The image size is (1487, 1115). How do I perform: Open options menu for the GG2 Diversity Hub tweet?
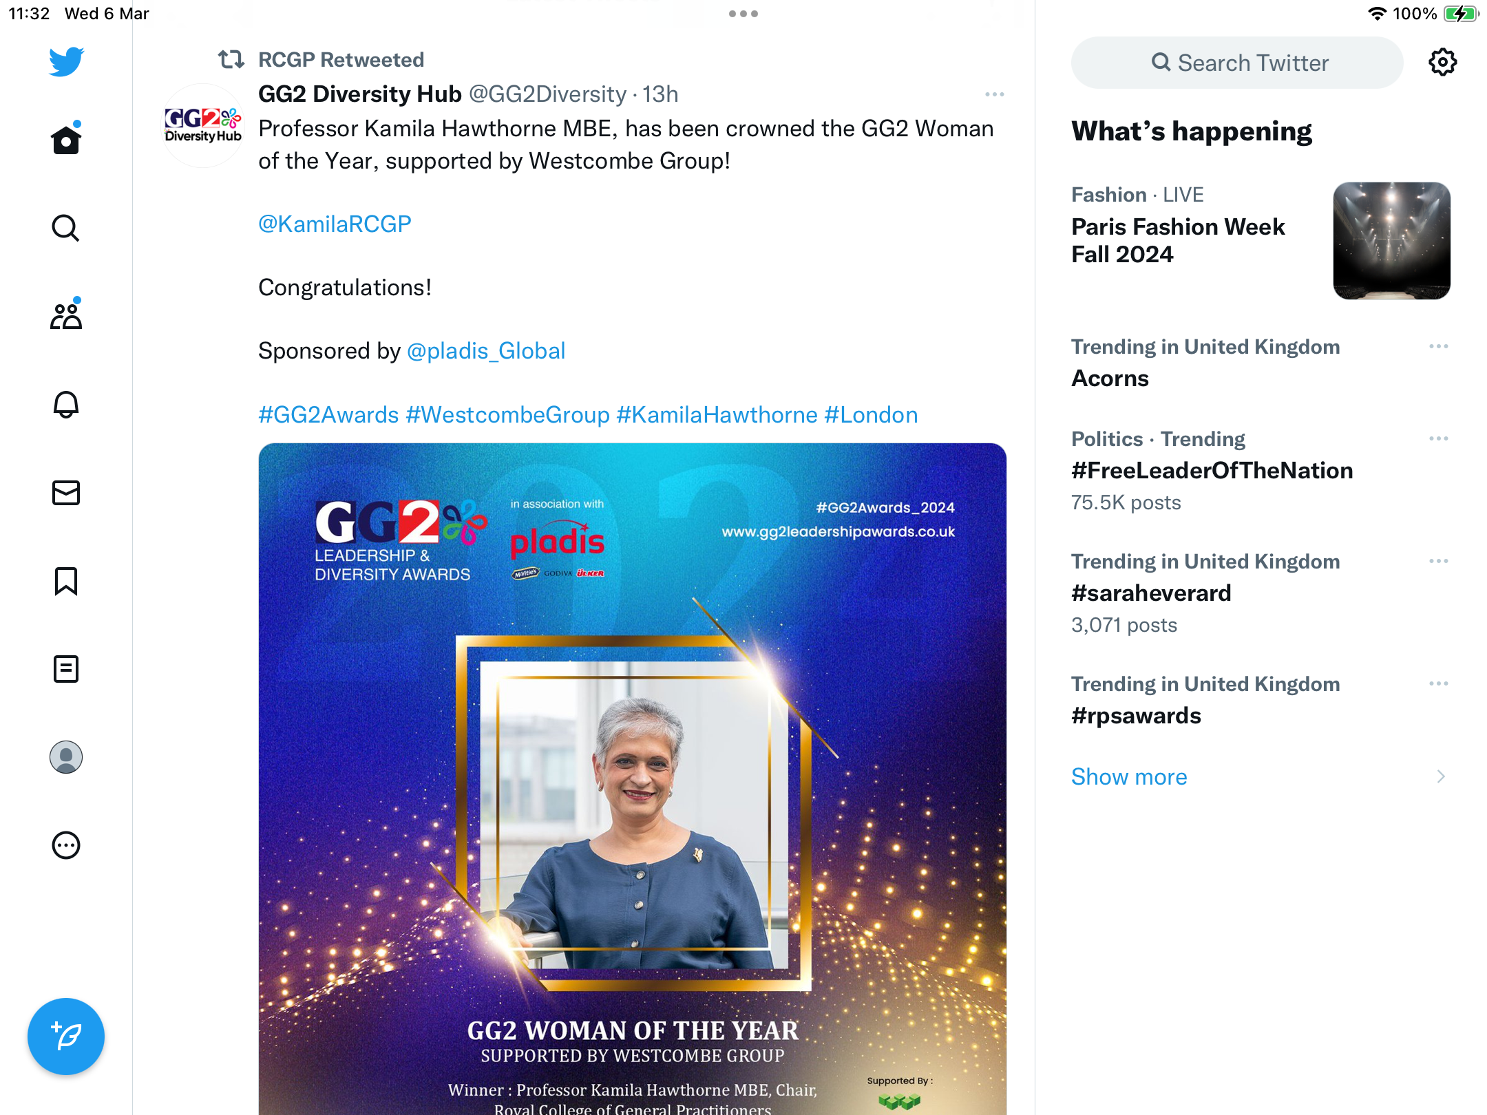click(x=995, y=94)
